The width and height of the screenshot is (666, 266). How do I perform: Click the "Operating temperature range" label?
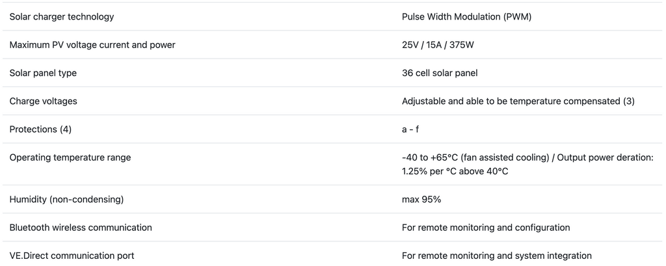tap(70, 157)
